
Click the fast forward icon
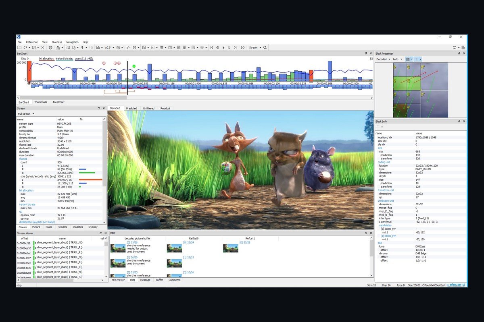[x=243, y=47]
